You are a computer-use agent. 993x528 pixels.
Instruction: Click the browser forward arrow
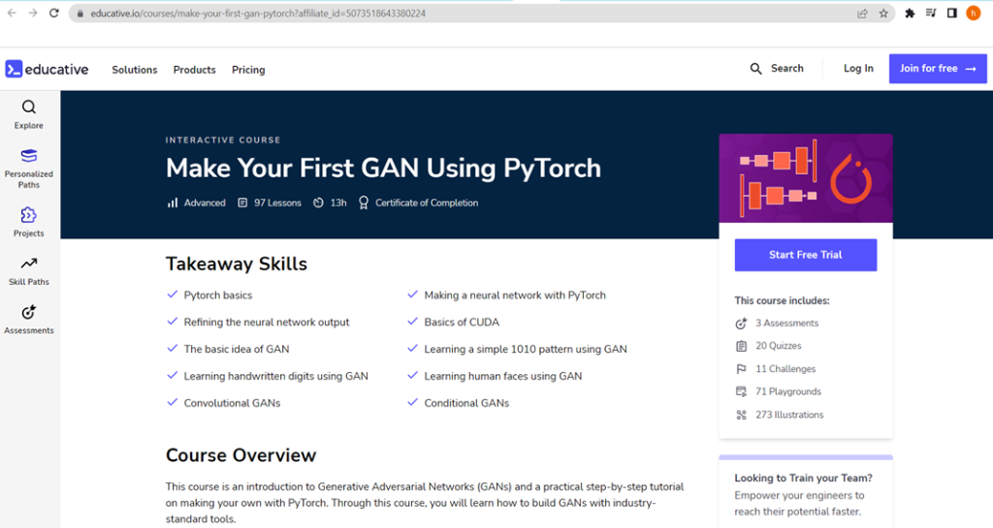(x=33, y=14)
